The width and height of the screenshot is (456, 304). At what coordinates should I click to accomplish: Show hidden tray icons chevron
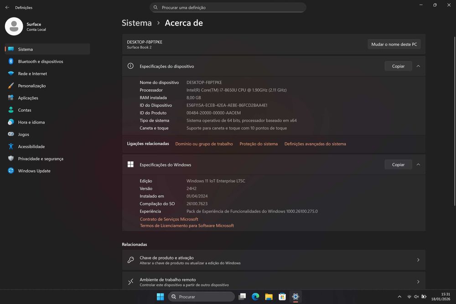point(399,297)
